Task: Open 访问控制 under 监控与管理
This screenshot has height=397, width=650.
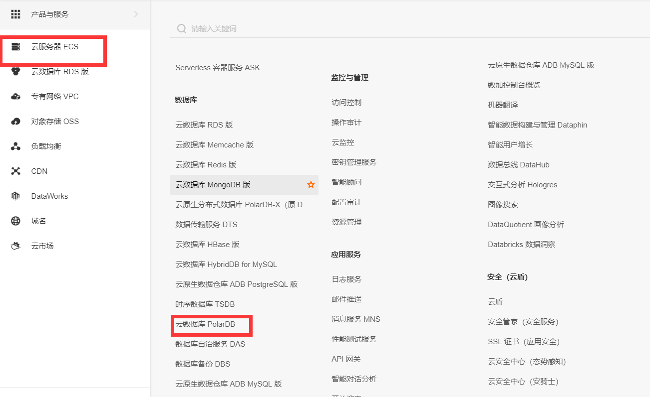Action: pos(346,103)
